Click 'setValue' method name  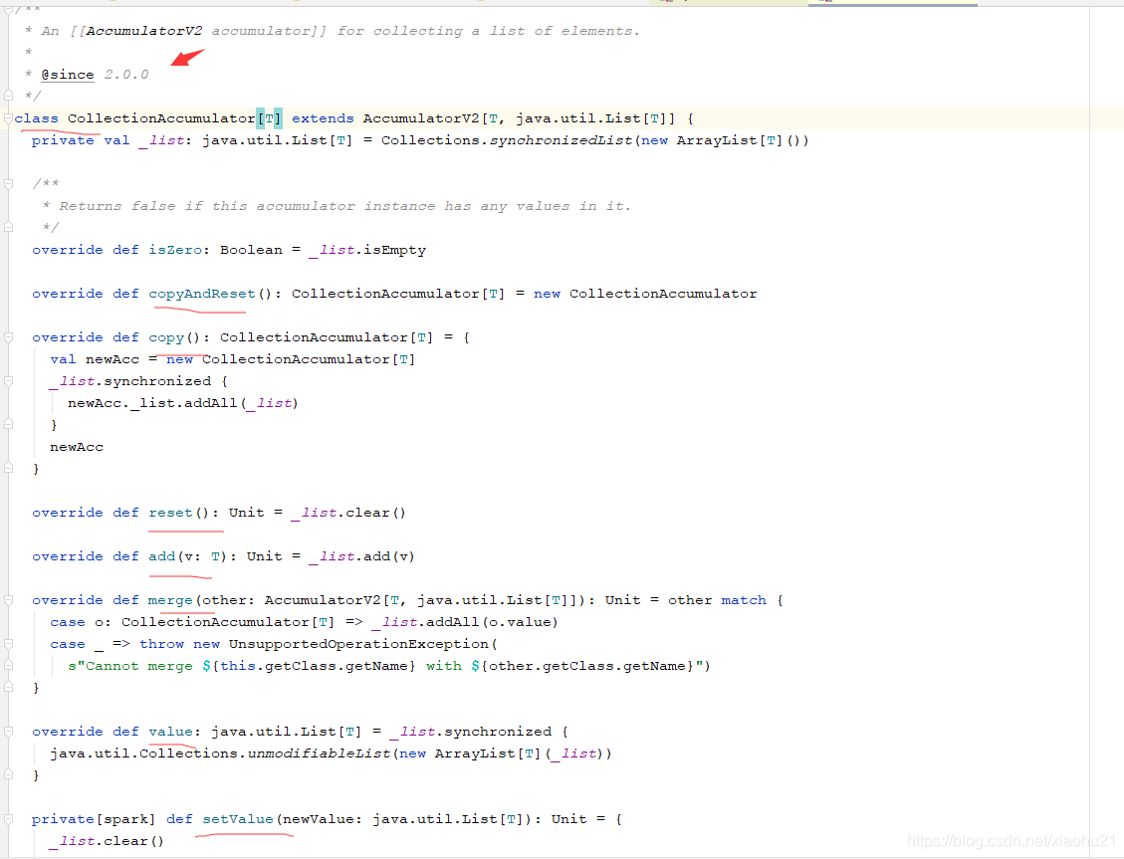[x=238, y=819]
